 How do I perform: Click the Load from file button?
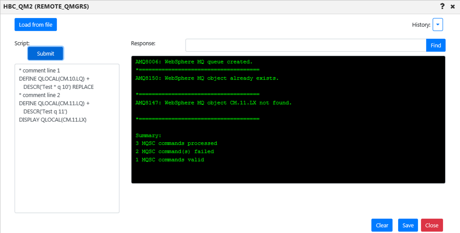[36, 25]
